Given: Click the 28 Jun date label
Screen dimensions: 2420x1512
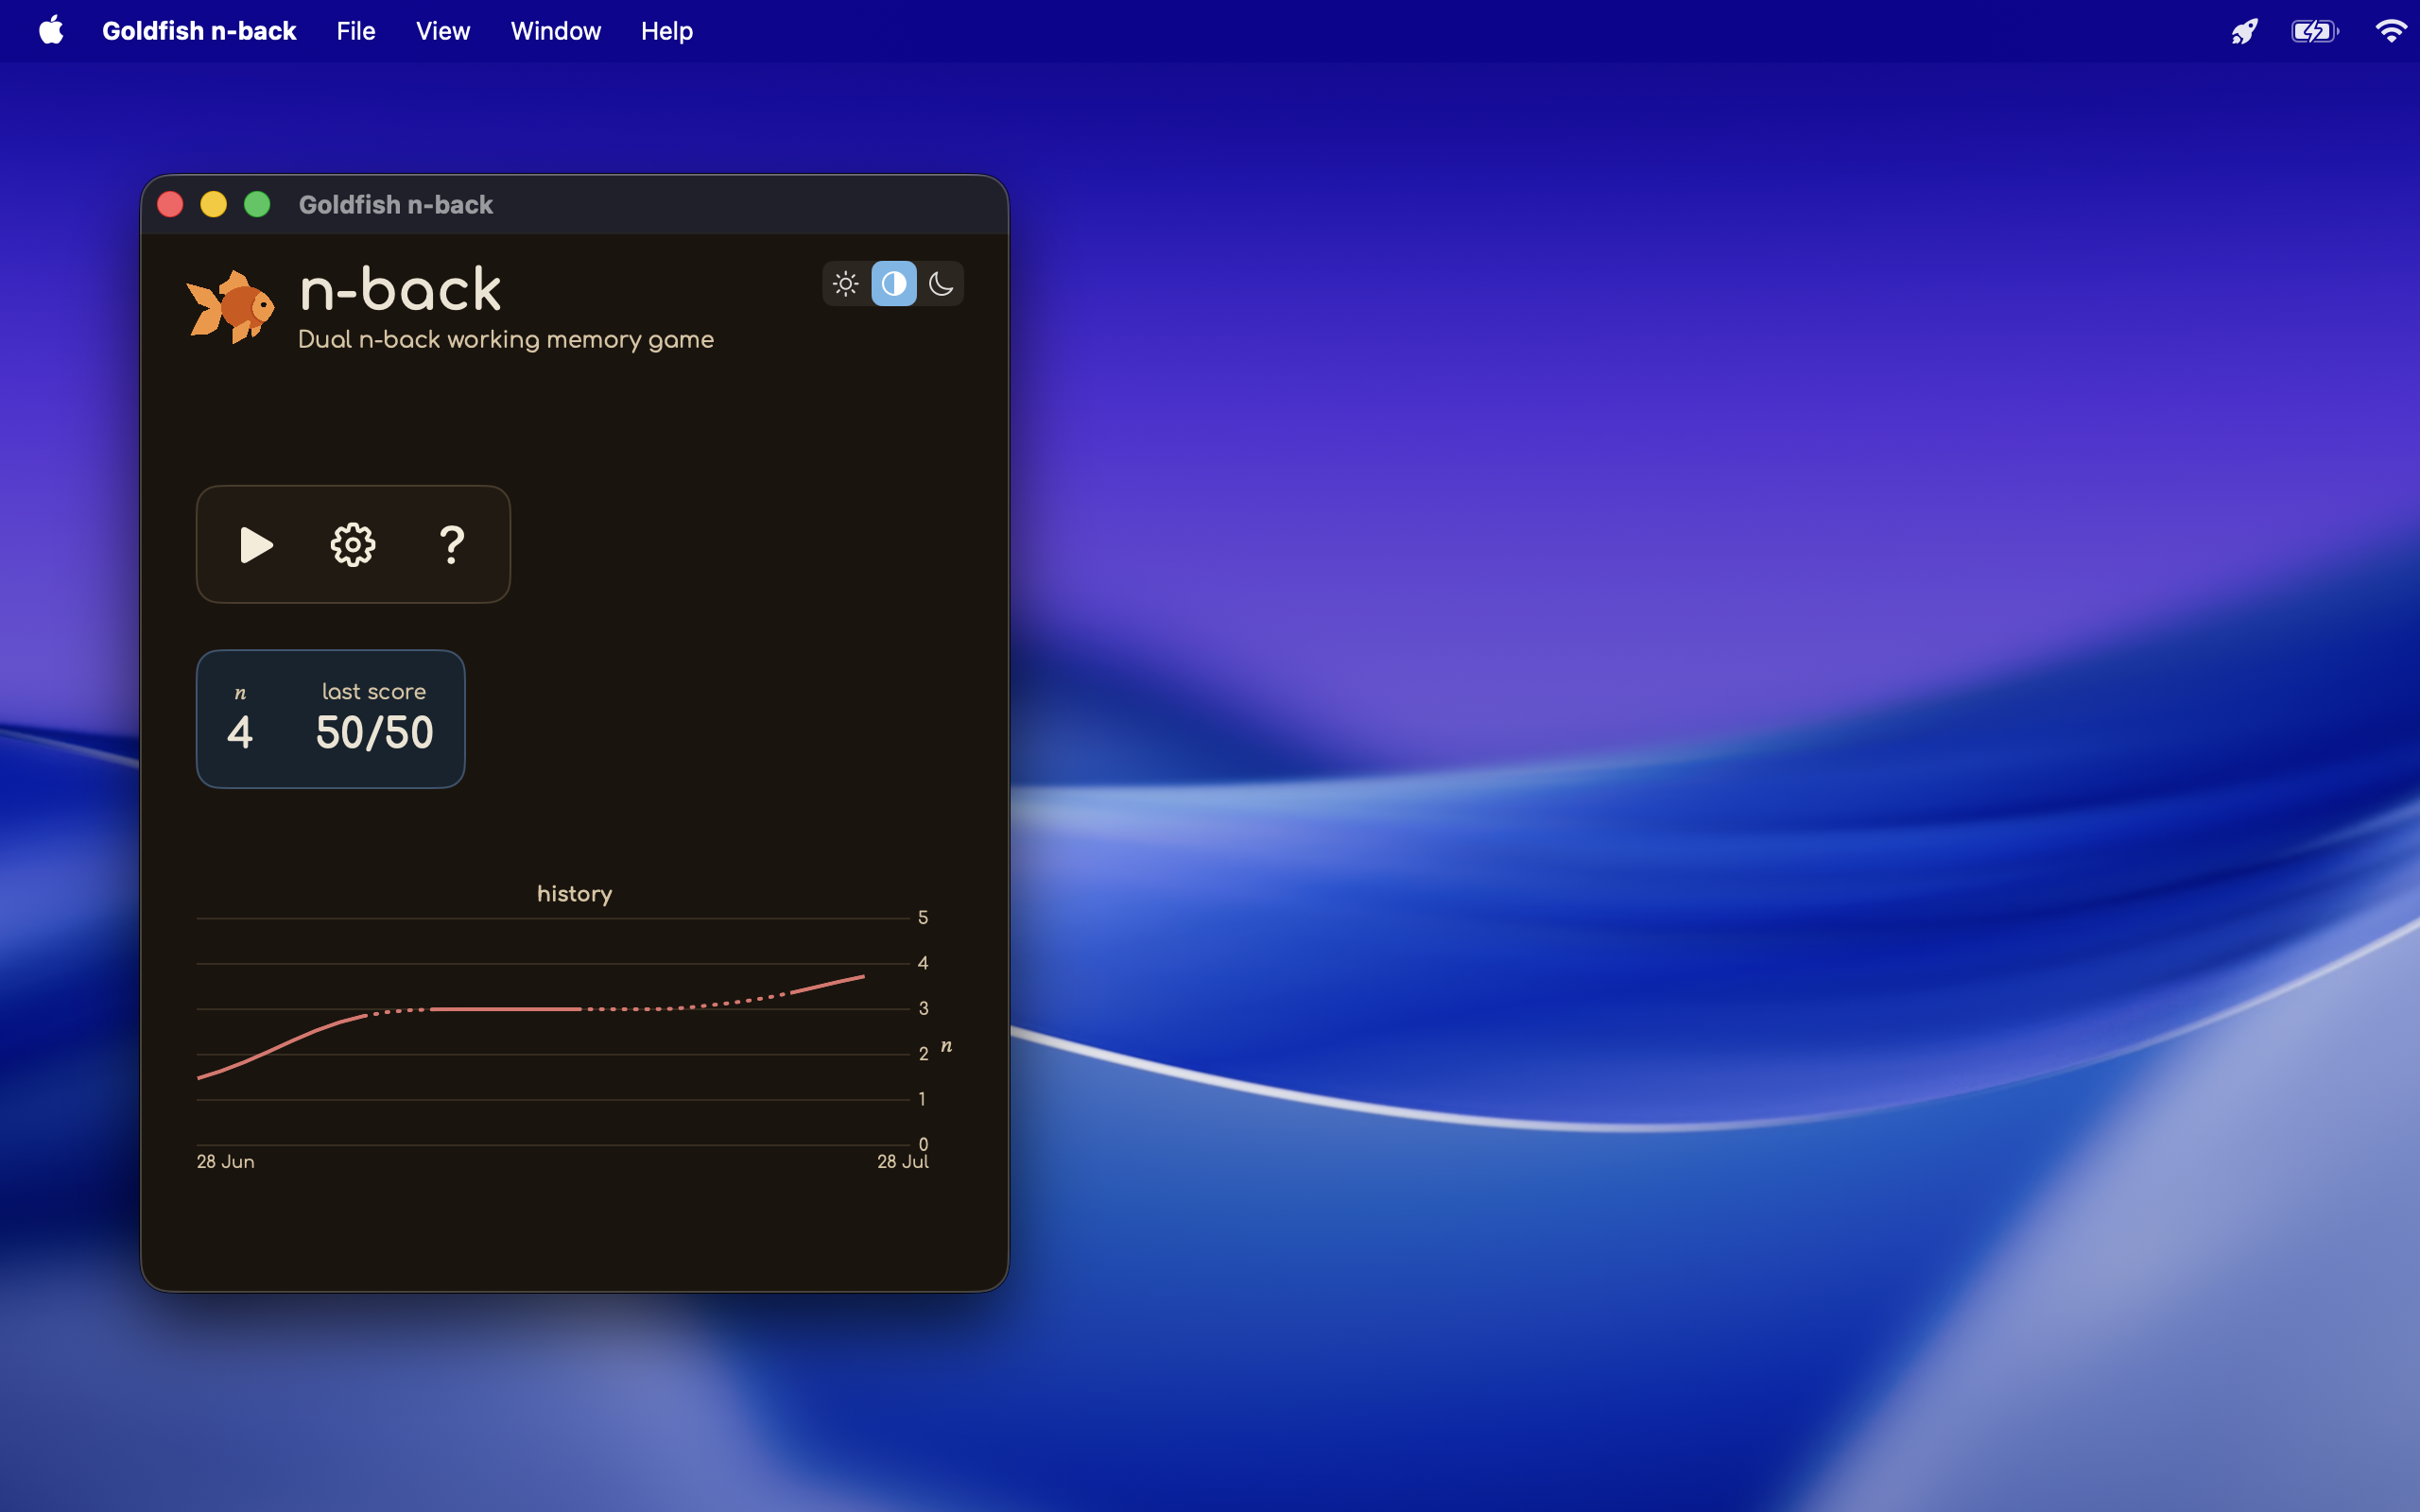Looking at the screenshot, I should coord(225,1161).
